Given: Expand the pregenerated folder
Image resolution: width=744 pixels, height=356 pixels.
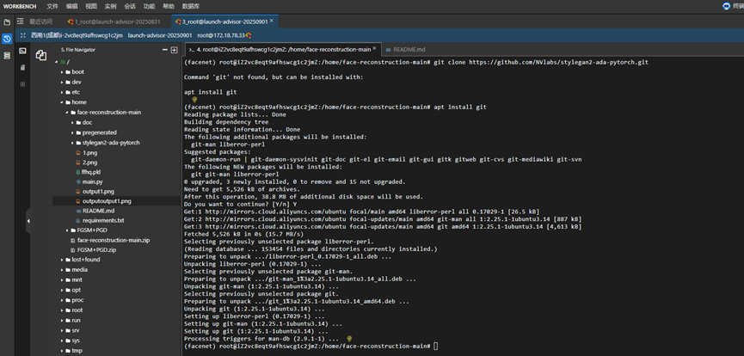Looking at the screenshot, I should click(72, 132).
